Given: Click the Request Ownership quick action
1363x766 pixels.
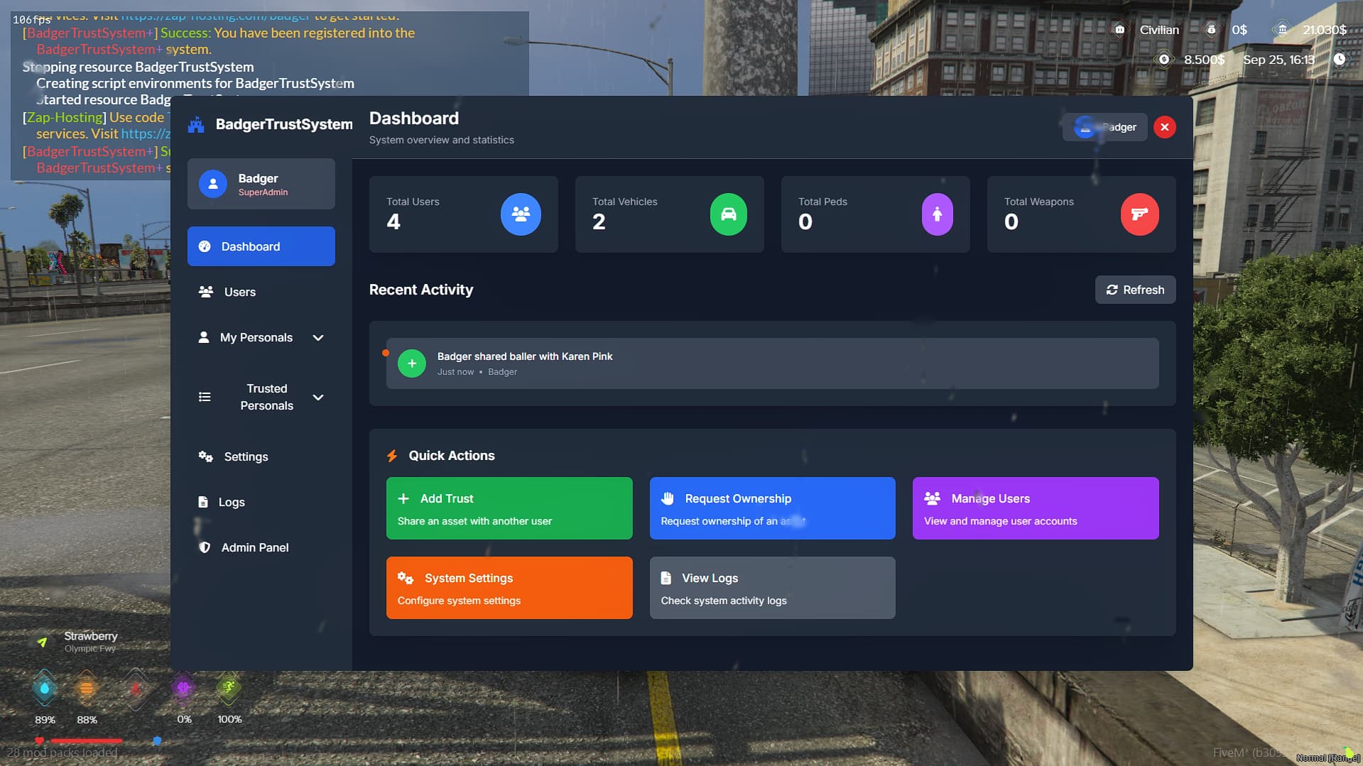Looking at the screenshot, I should [x=772, y=508].
